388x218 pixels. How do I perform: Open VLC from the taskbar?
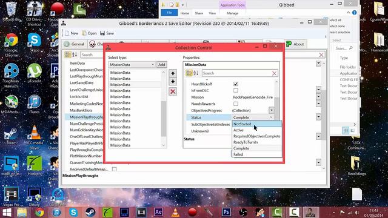(x=175, y=213)
